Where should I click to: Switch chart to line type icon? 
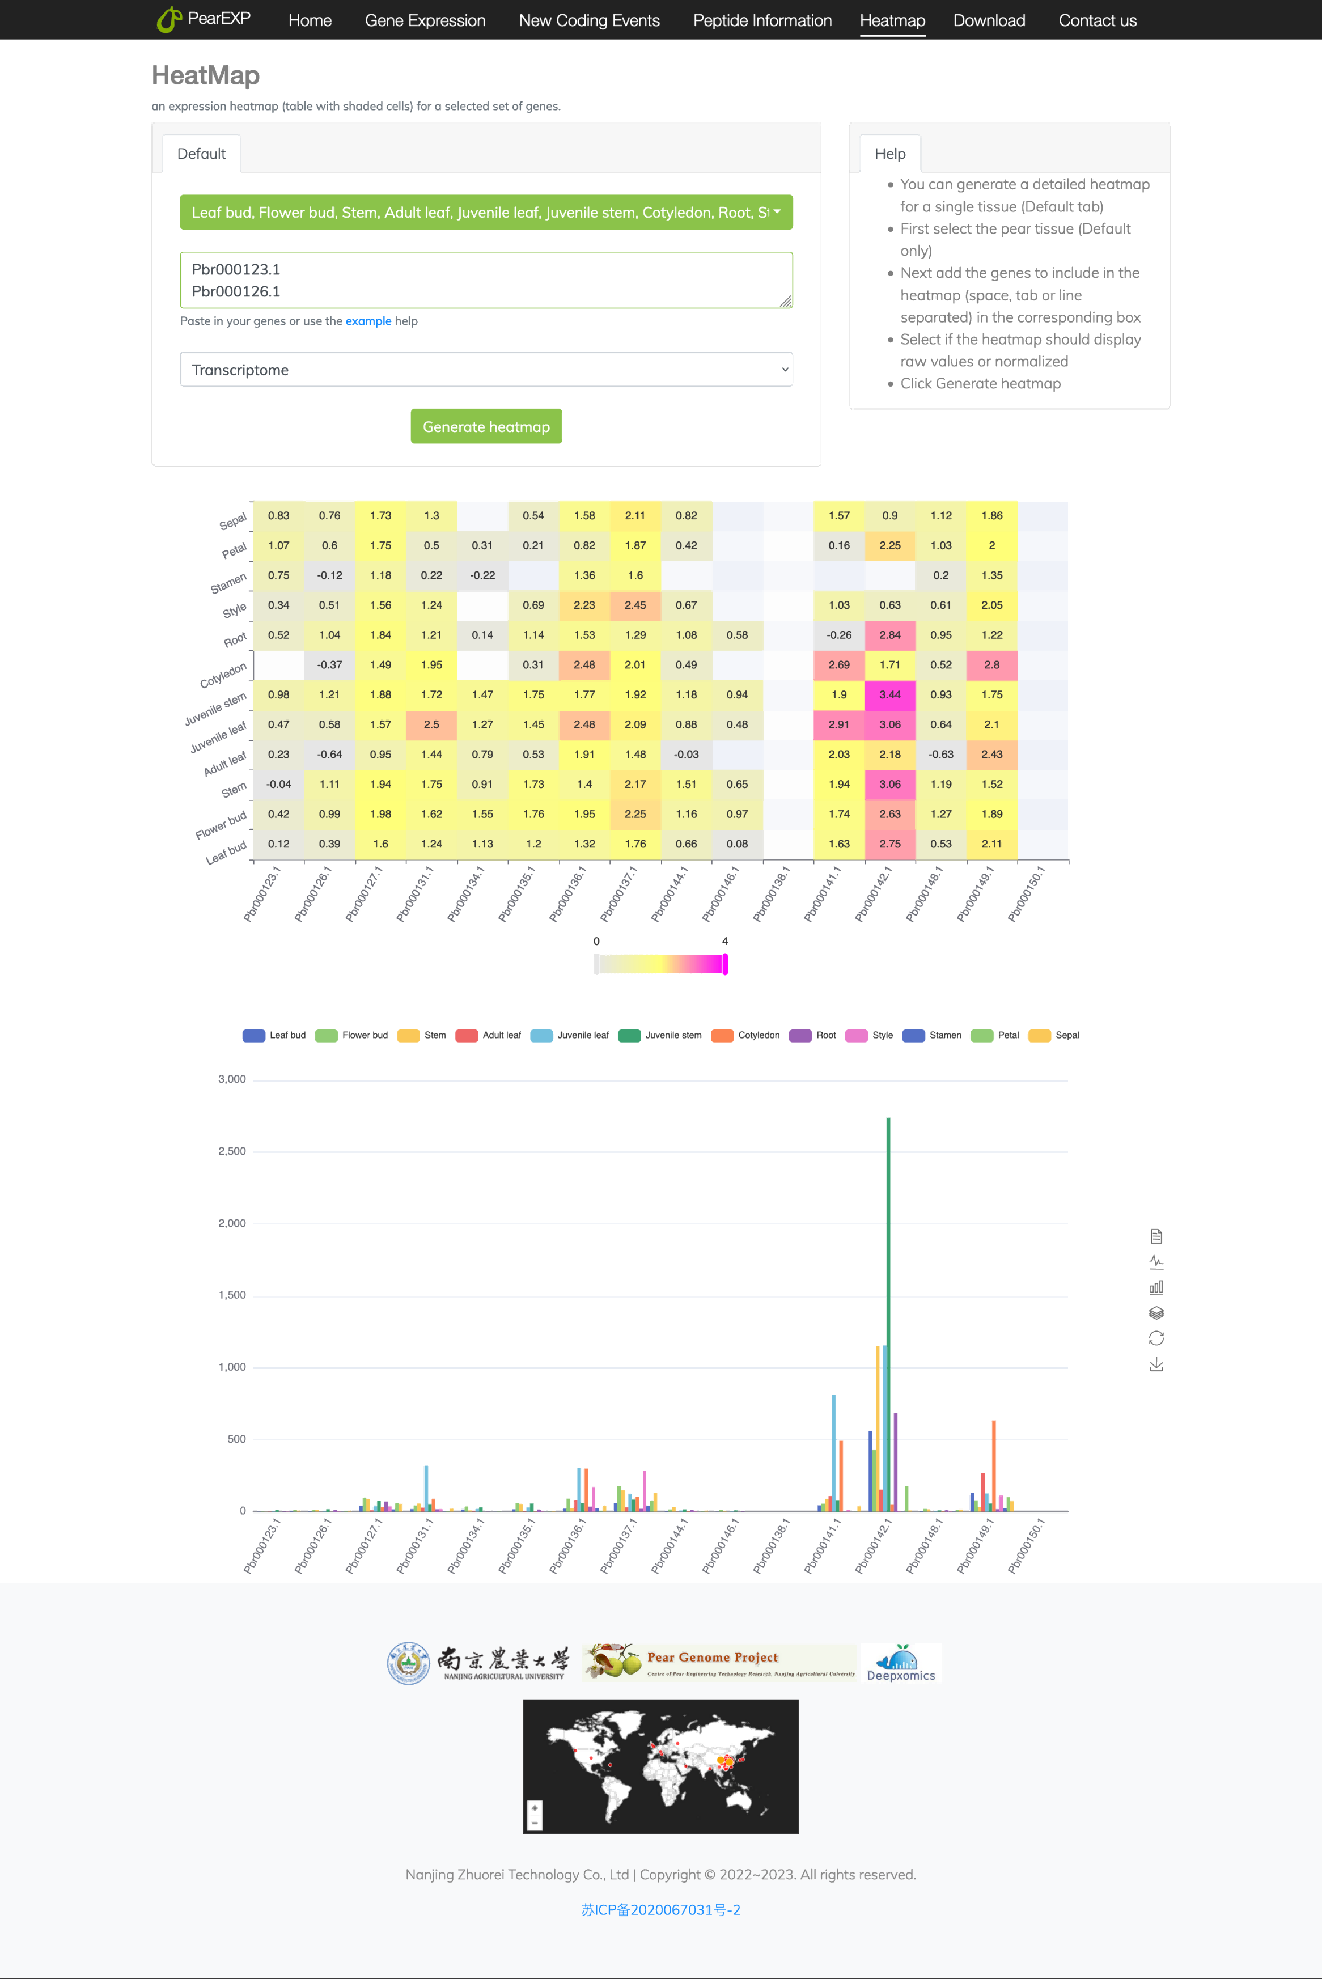click(x=1156, y=1262)
